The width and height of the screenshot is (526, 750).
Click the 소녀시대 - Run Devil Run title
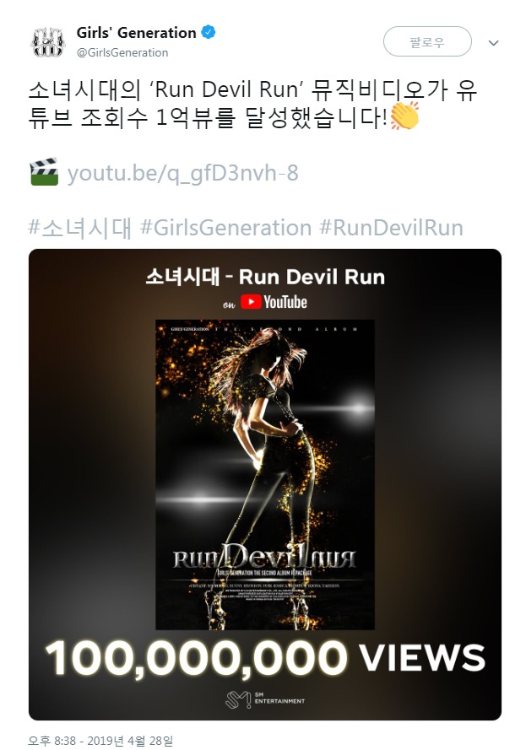(x=264, y=277)
